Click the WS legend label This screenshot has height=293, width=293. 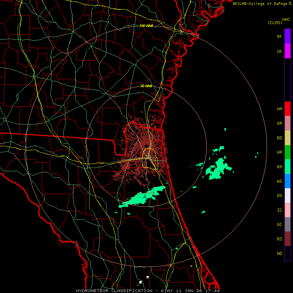pos(279,181)
